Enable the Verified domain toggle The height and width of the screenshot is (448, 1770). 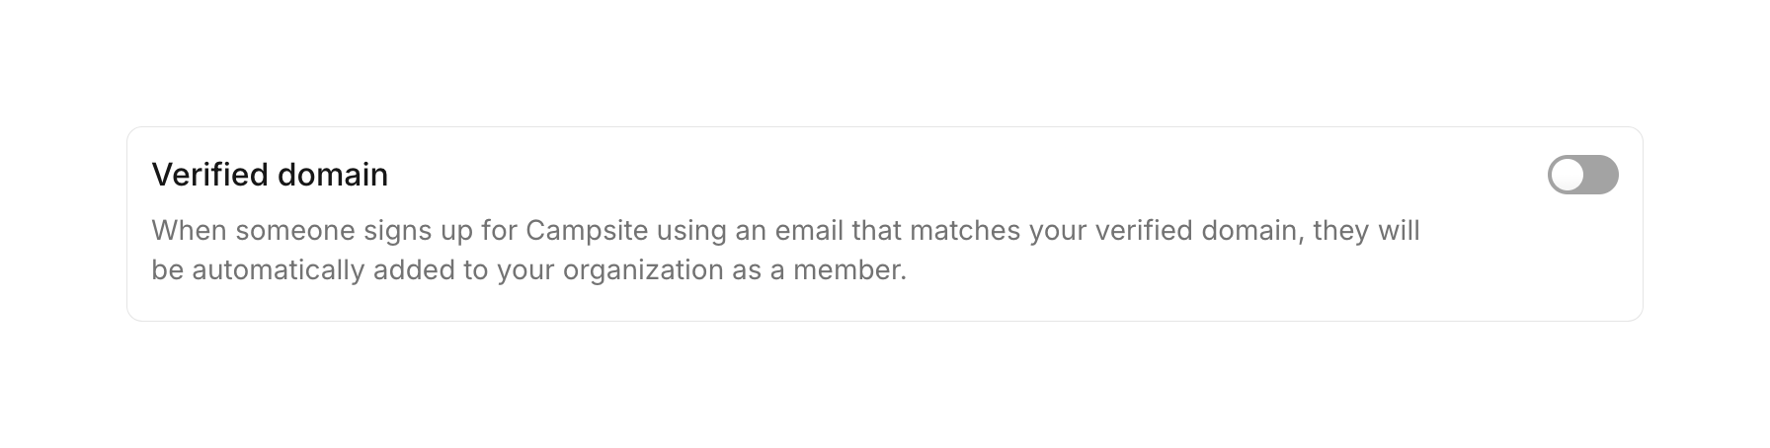click(x=1582, y=175)
